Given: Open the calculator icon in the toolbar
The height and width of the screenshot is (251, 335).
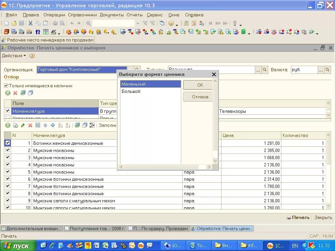Looking at the screenshot, I should [x=186, y=23].
